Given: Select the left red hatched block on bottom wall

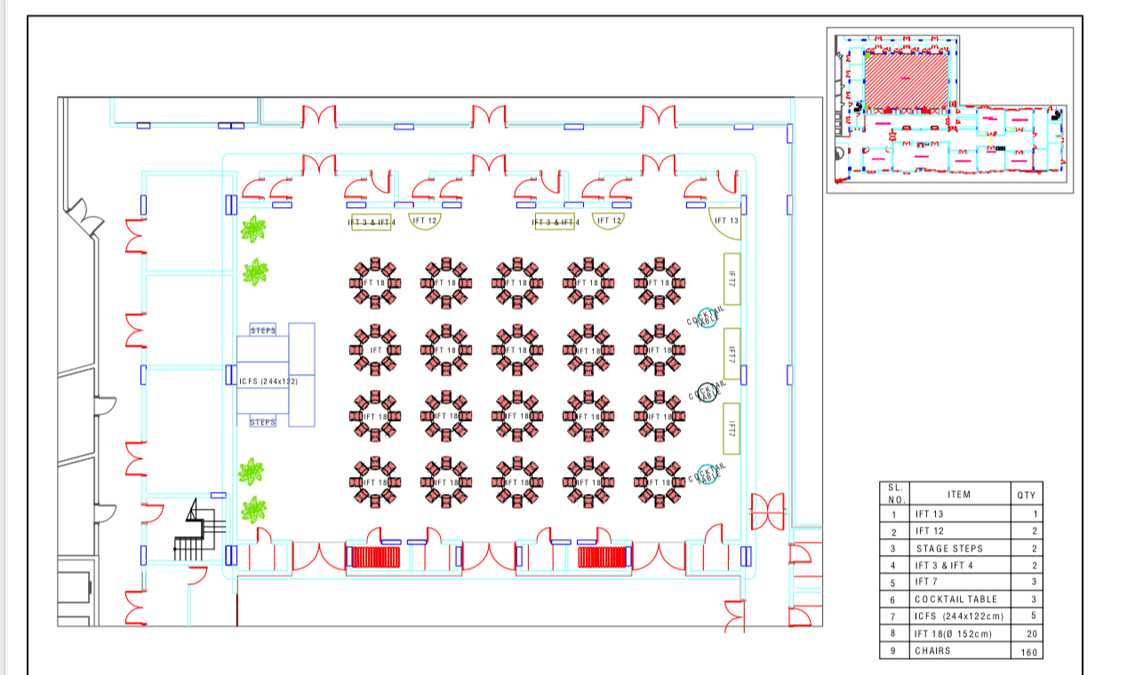Looking at the screenshot, I should point(374,557).
